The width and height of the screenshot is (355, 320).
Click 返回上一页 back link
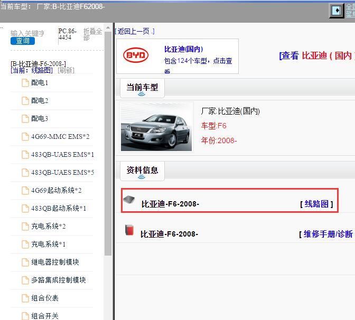point(135,31)
